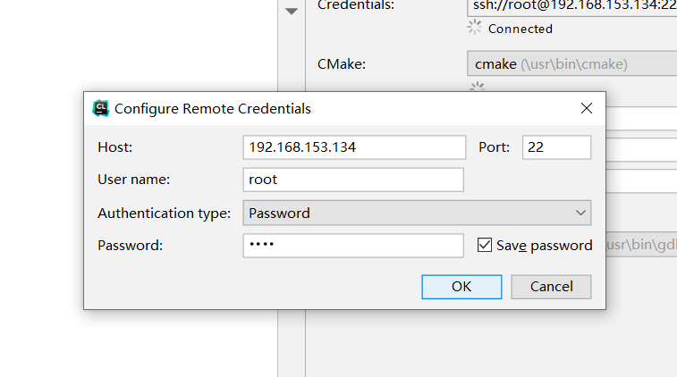Open the Authentication type dropdown
677x377 pixels.
(417, 213)
